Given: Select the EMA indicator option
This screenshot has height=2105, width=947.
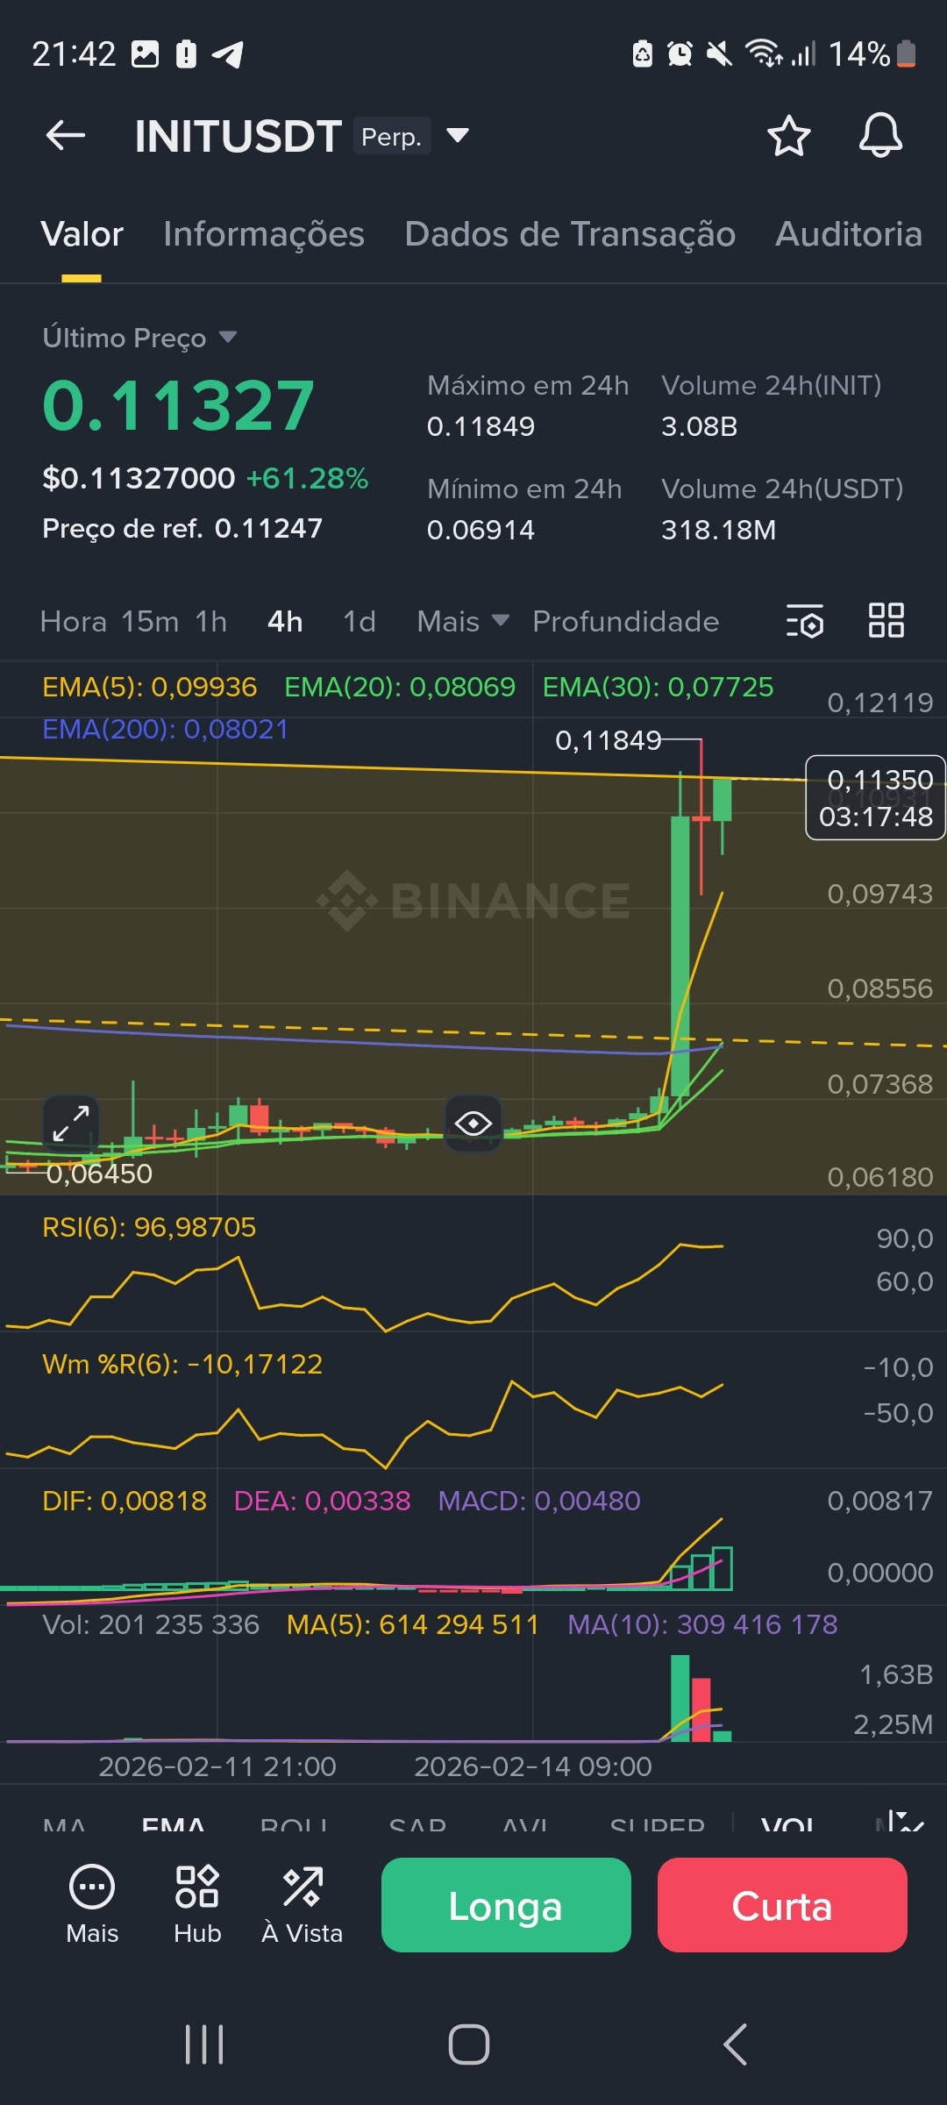Looking at the screenshot, I should click(x=174, y=1826).
